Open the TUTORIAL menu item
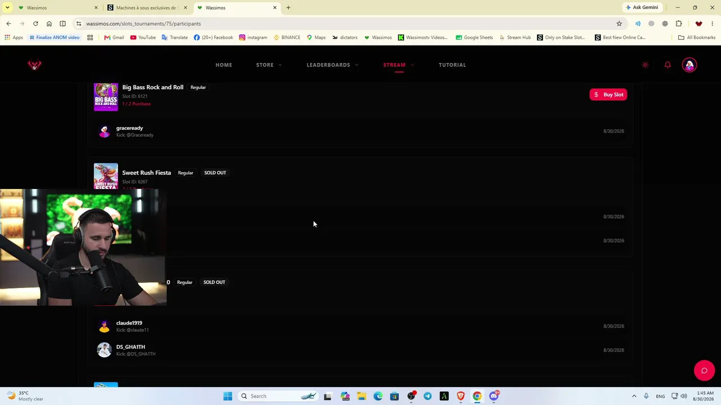Screen dimensions: 721x405 pos(452,65)
